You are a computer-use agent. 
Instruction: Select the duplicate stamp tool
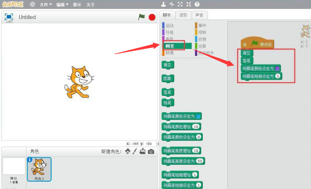point(163,4)
